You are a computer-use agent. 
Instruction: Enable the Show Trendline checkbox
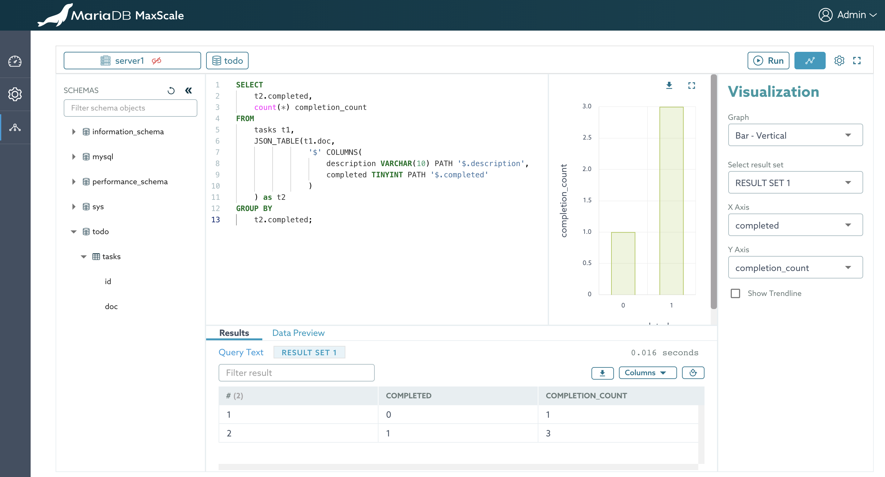coord(735,293)
